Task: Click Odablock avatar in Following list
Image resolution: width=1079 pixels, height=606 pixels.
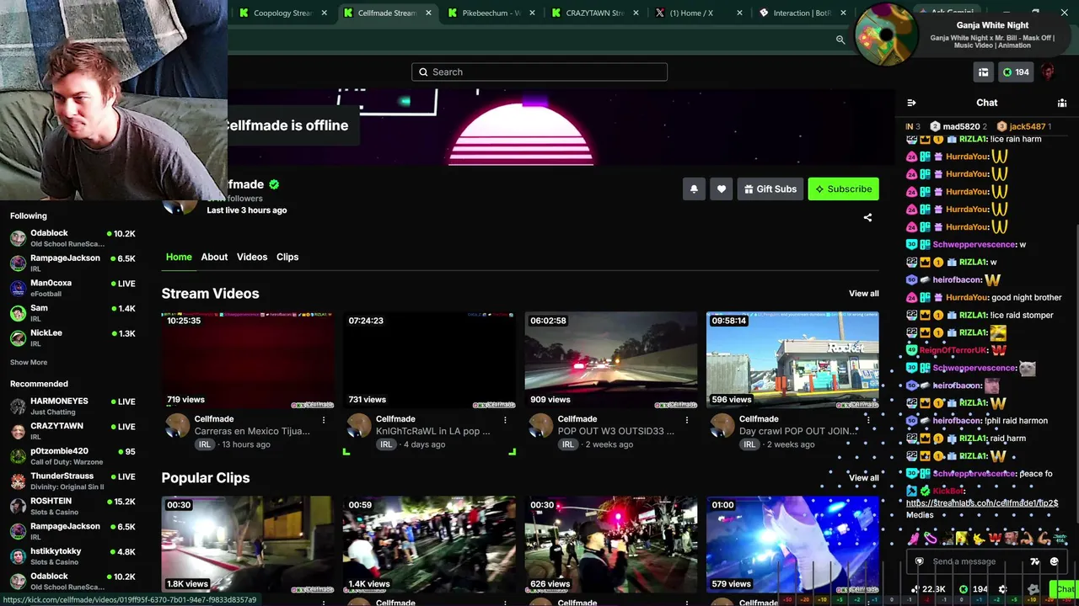Action: tap(18, 238)
